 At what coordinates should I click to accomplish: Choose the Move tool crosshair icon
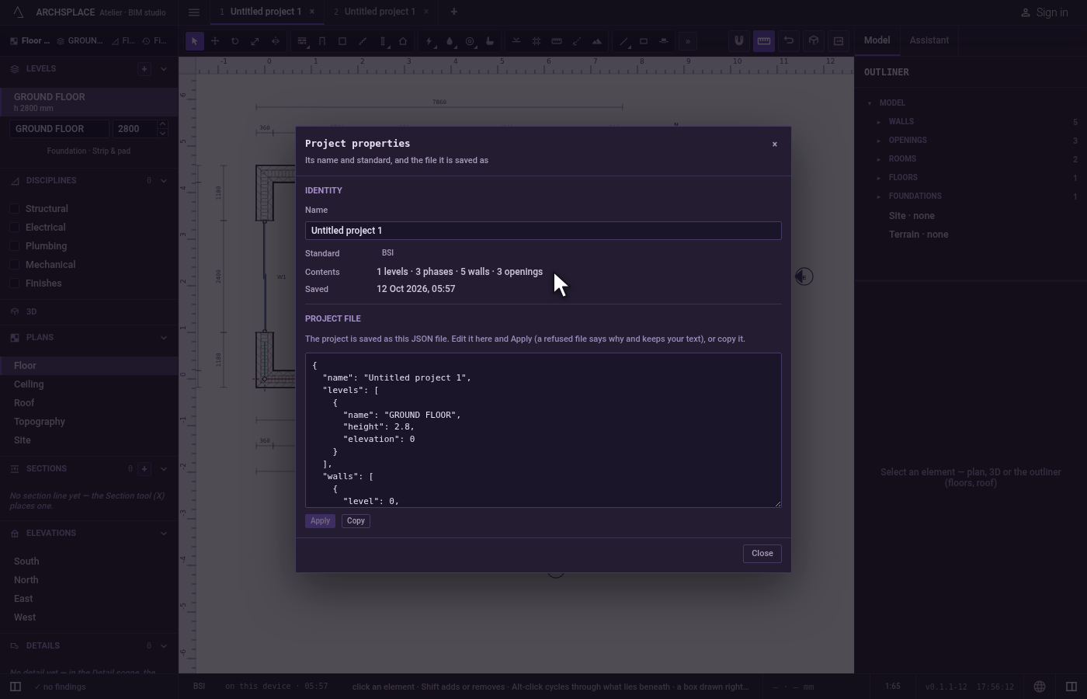[215, 41]
